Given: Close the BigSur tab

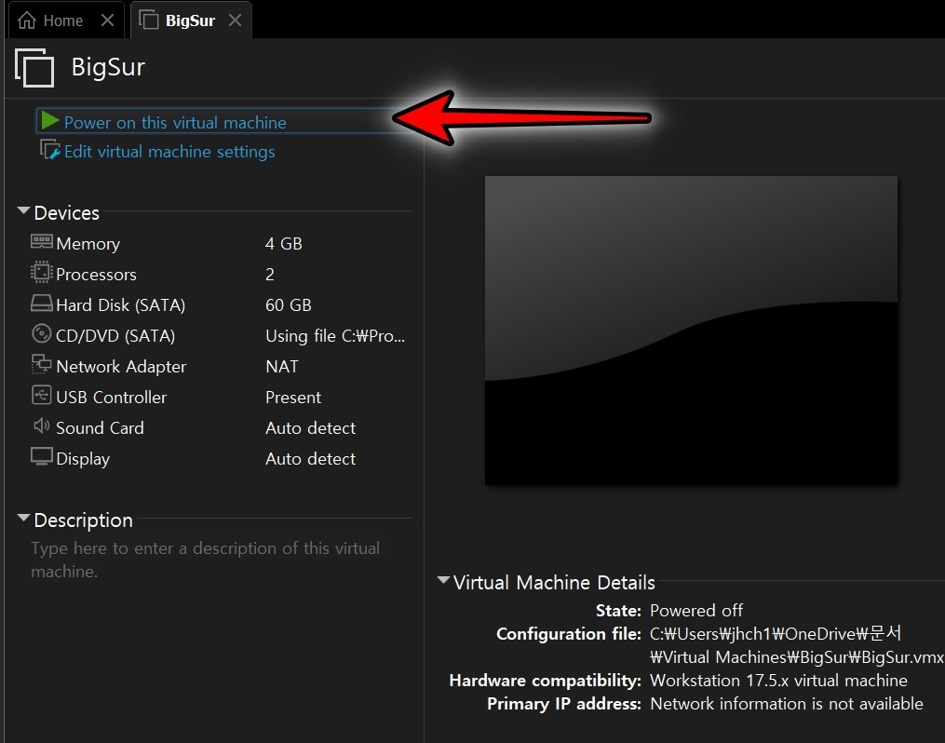Looking at the screenshot, I should (235, 20).
